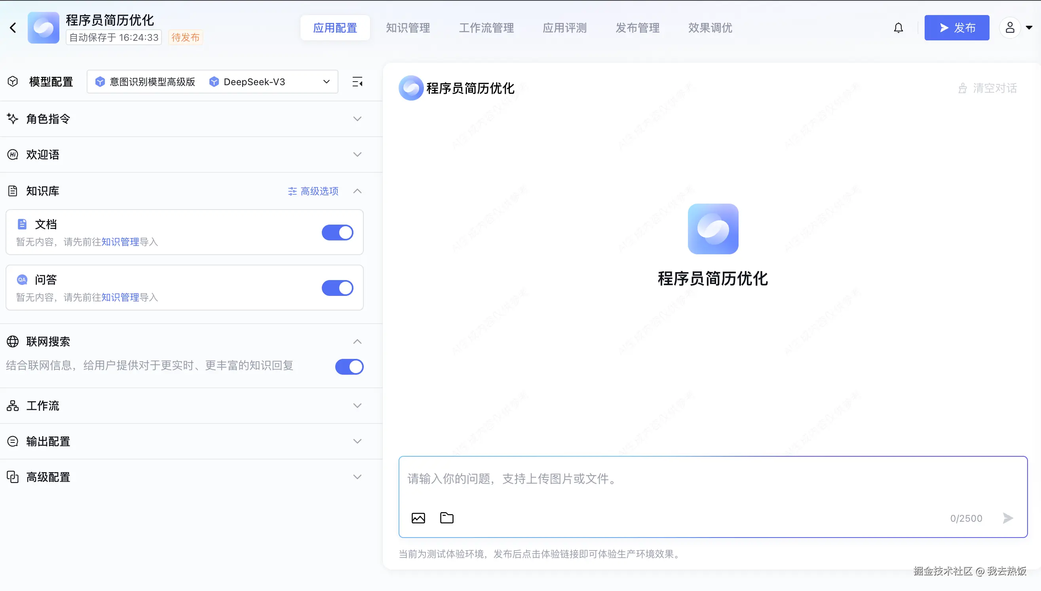Open 高级选项 for knowledge base
This screenshot has height=591, width=1041.
(313, 191)
